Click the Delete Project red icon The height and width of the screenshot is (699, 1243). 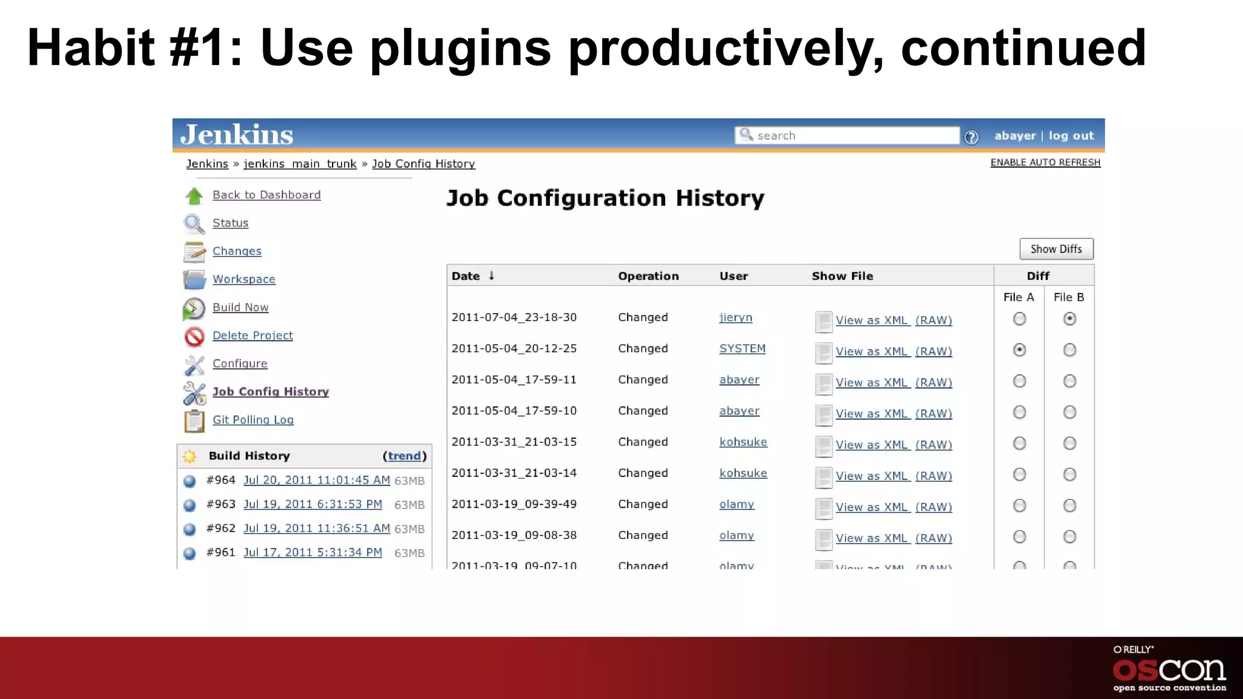pos(194,336)
